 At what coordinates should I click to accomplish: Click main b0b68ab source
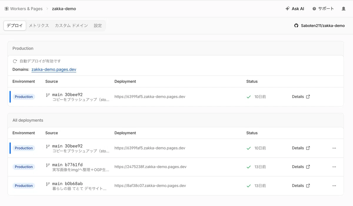[x=67, y=184]
